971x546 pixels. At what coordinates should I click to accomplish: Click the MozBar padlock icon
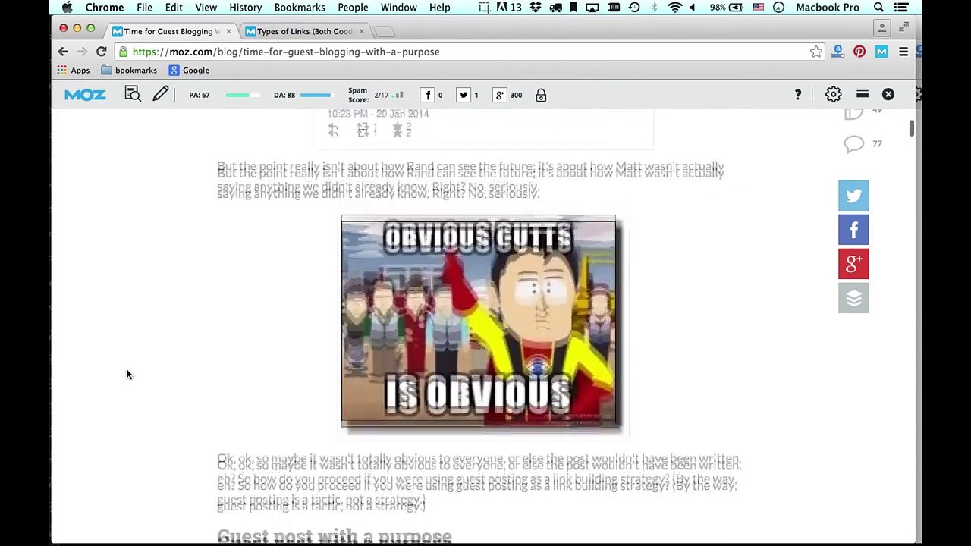(541, 95)
